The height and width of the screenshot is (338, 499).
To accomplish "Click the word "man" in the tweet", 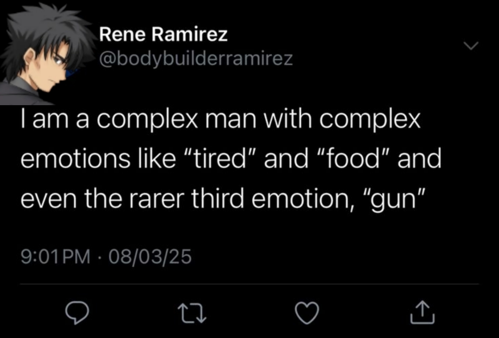I will [x=231, y=119].
